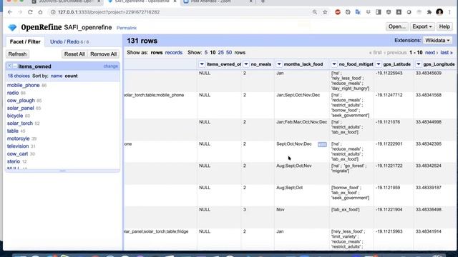The width and height of the screenshot is (458, 257).
Task: Collapse the items_owned facet panel
Action: pos(14,66)
